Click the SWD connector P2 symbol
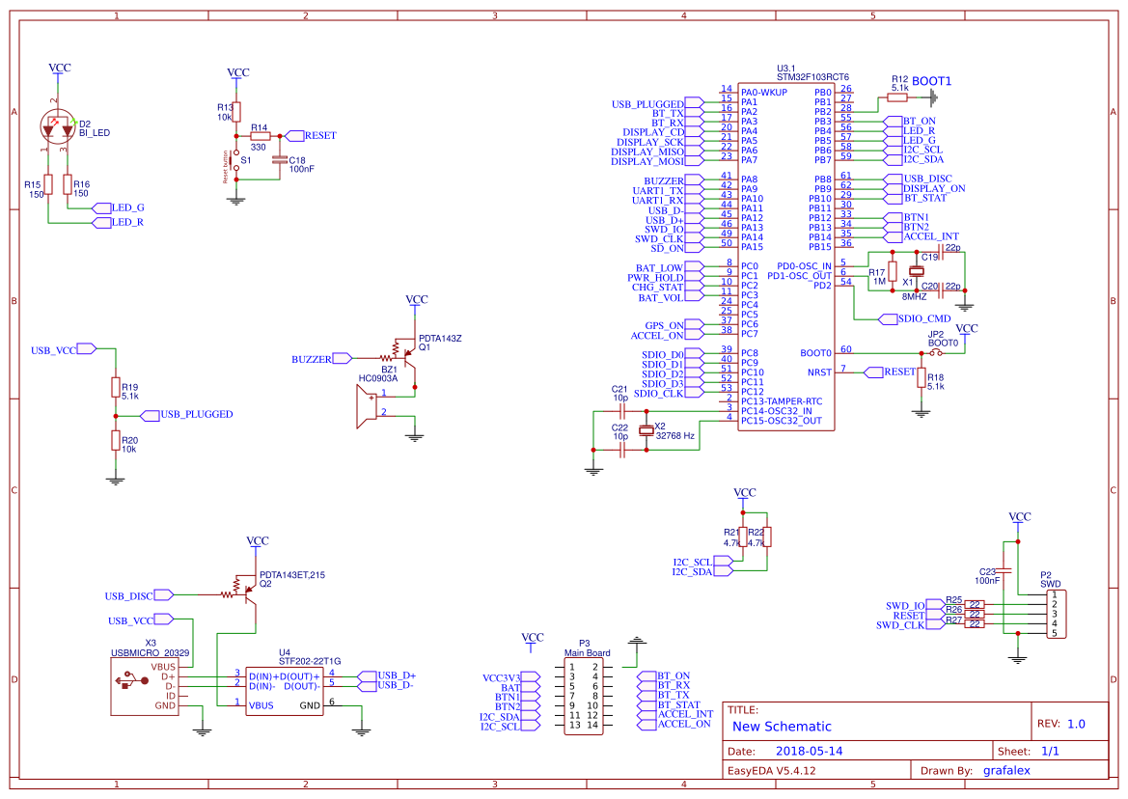Viewport: 1128px width, 799px height. coord(1055,613)
